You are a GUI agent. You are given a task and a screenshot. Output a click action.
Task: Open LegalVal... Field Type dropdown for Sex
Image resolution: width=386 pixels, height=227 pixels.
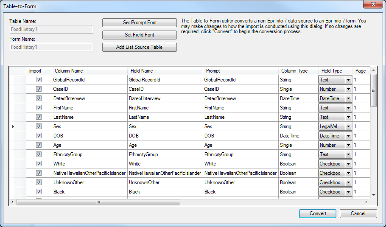[348, 126]
